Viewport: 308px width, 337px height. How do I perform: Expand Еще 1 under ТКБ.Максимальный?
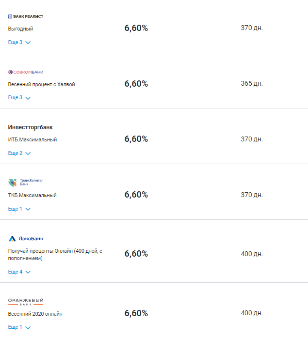coord(19,209)
